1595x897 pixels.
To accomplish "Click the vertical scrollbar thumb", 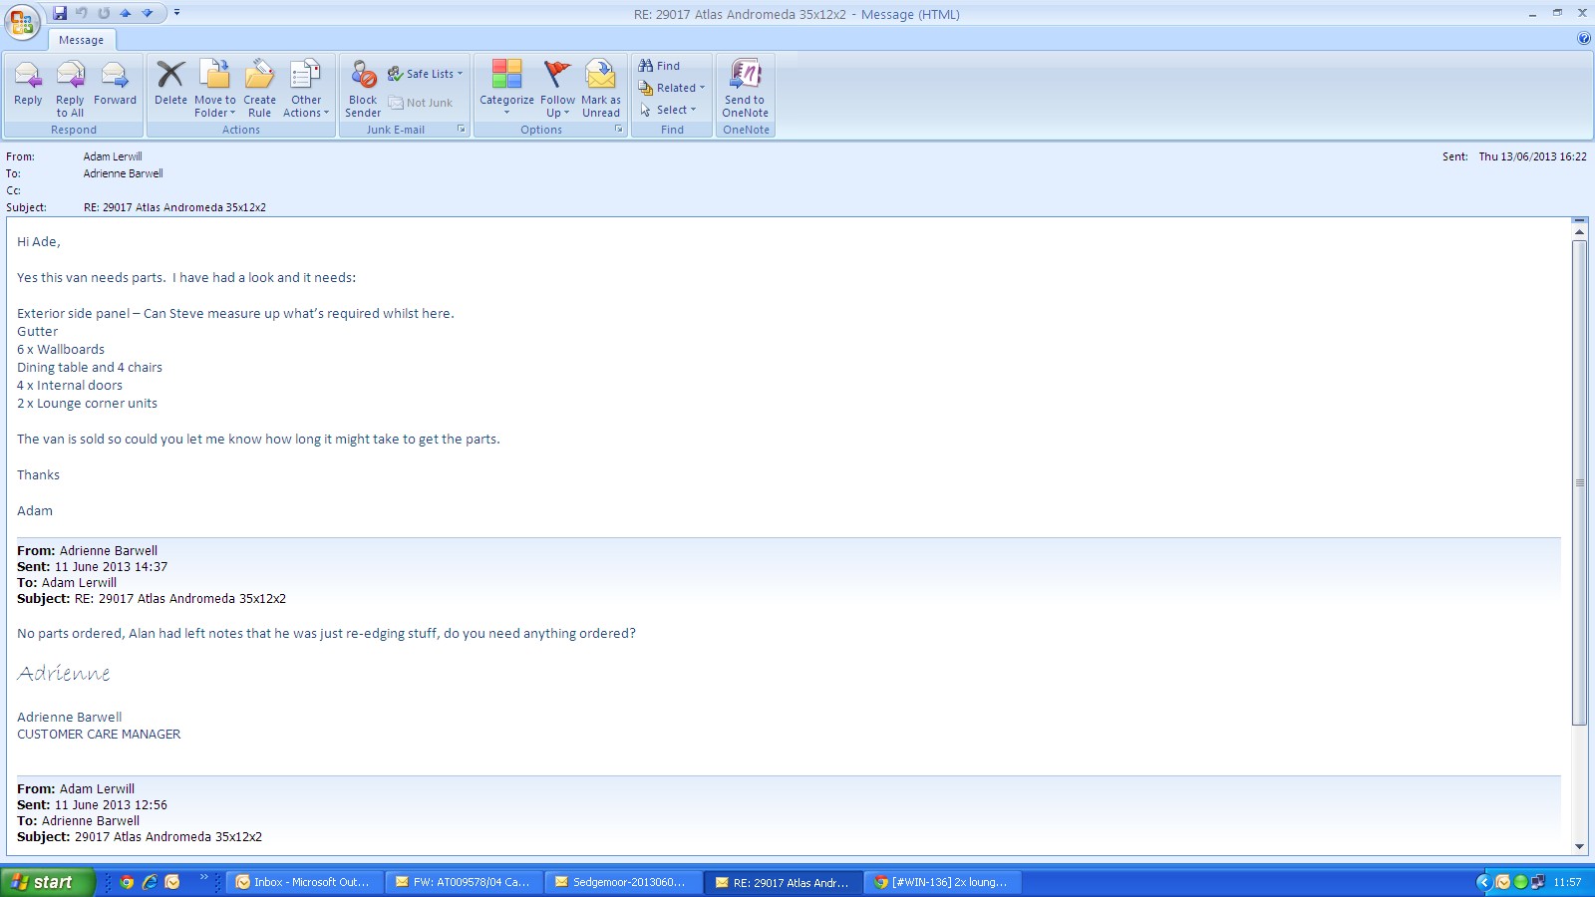I will coord(1579,482).
